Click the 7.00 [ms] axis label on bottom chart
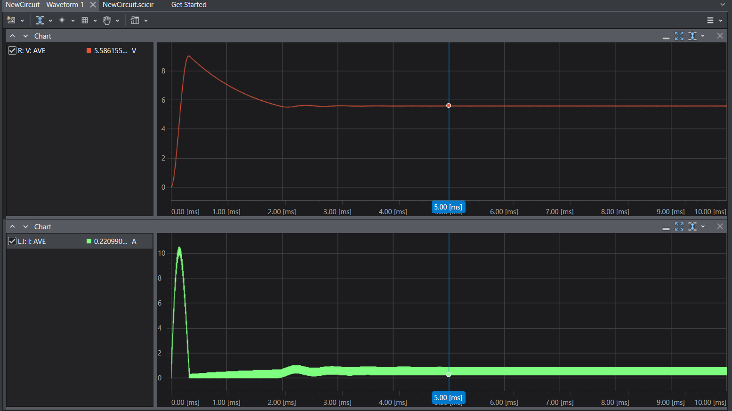The image size is (732, 411). [559, 403]
